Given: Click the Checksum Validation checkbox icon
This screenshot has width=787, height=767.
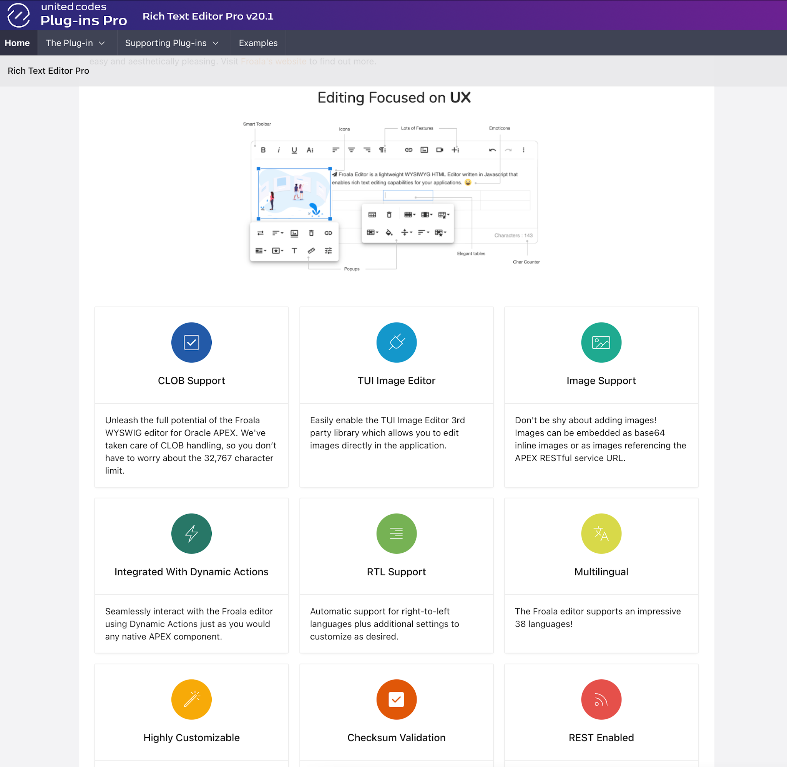Looking at the screenshot, I should point(396,699).
